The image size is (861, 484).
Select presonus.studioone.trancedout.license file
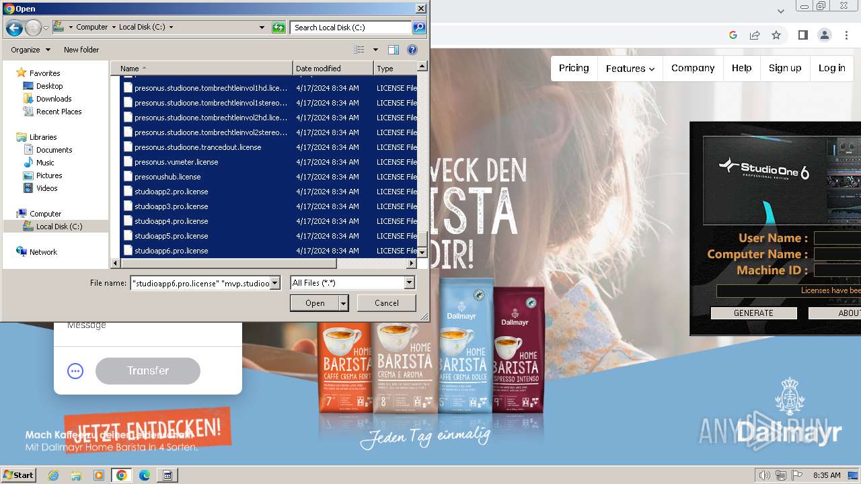[198, 147]
